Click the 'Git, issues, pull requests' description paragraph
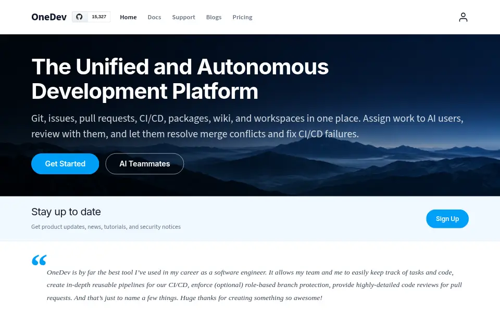500x312 pixels. 247,126
